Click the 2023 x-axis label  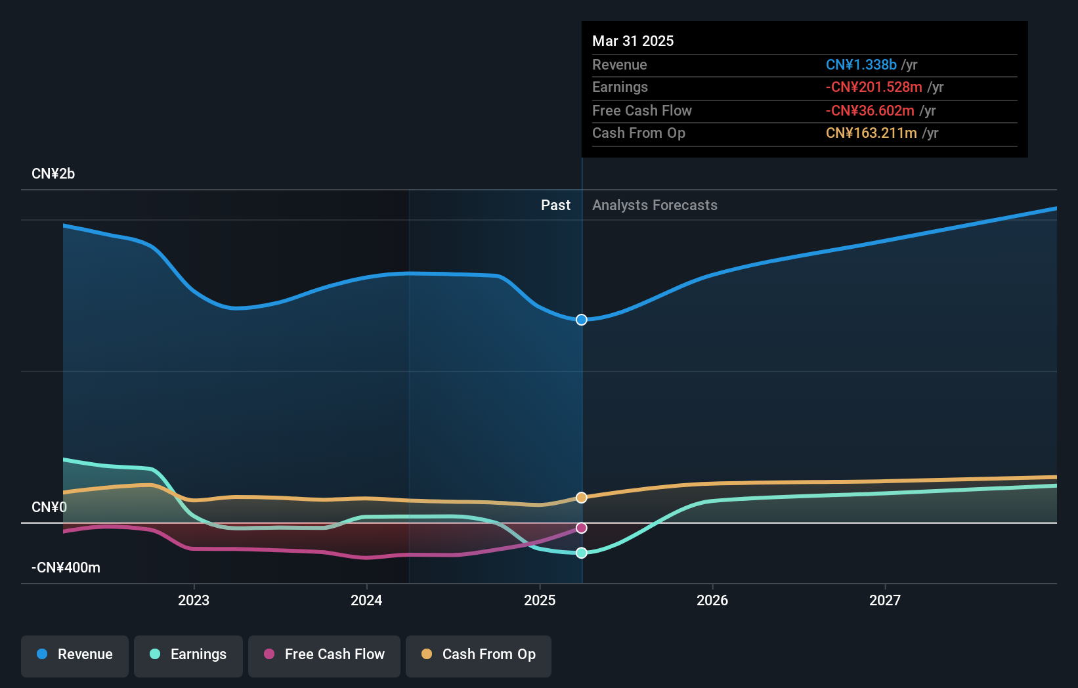point(194,600)
